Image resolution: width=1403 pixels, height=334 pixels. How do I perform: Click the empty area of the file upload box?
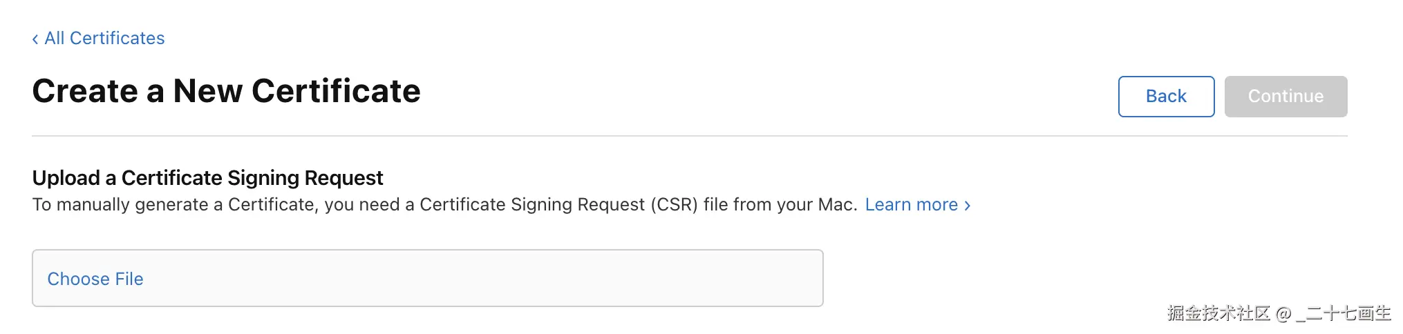[484, 279]
